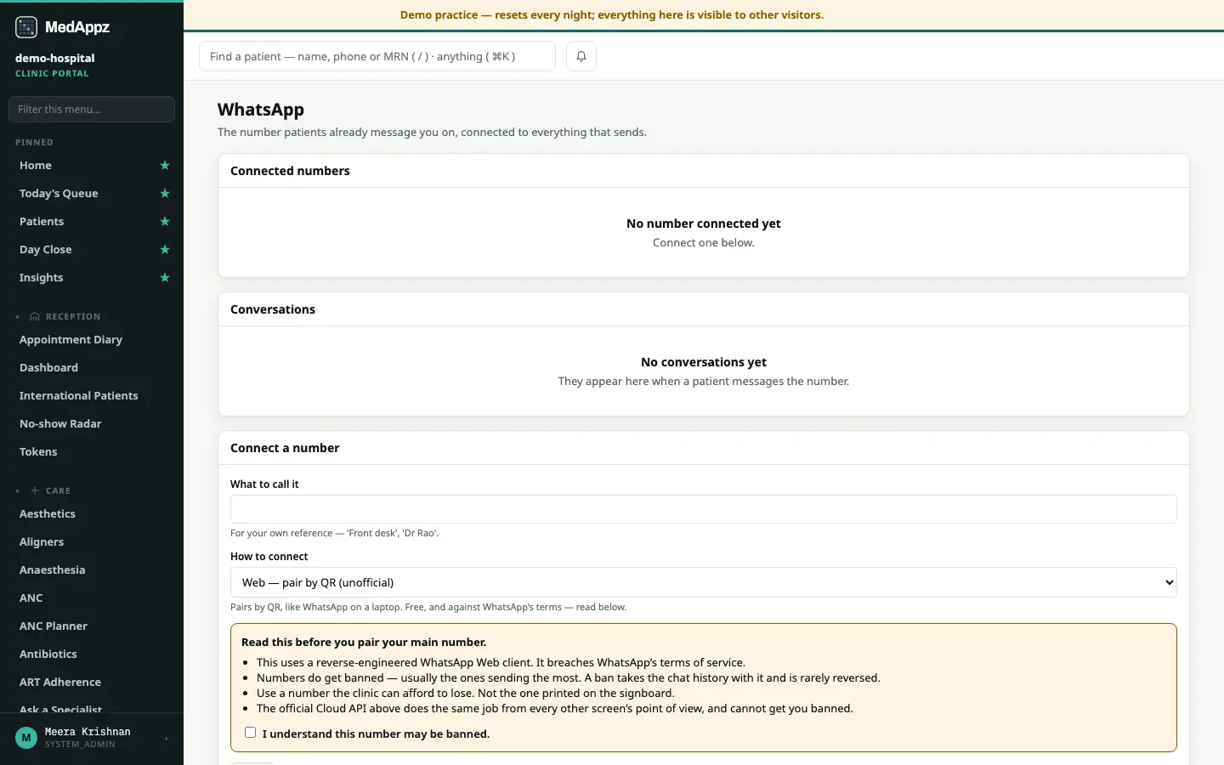The width and height of the screenshot is (1224, 765).
Task: Click the 'Connect a number' heading
Action: point(285,448)
